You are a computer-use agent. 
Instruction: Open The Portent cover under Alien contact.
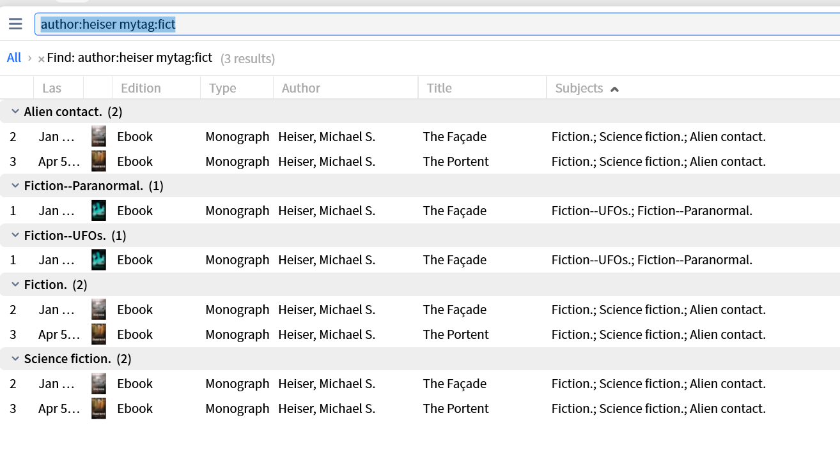tap(98, 161)
